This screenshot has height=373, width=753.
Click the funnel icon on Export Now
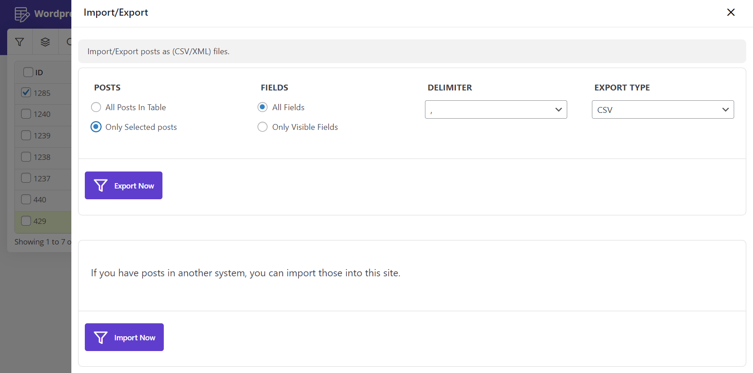[x=101, y=185]
